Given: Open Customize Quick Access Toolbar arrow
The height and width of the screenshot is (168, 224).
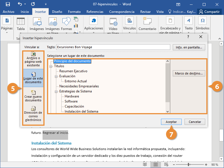Looking at the screenshot, I should pos(46,4).
